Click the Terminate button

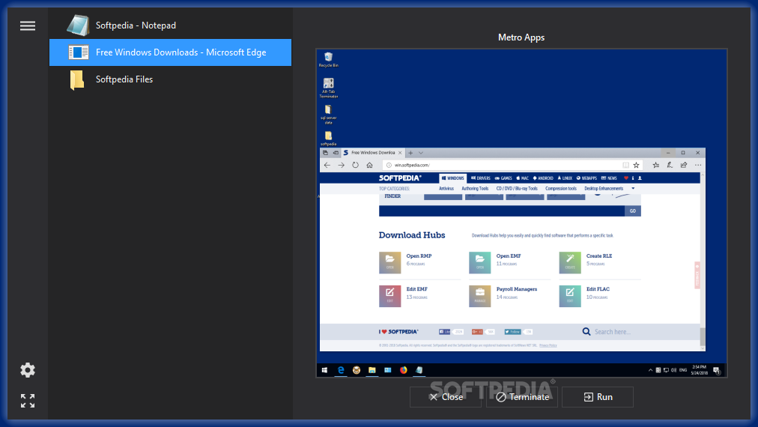(x=522, y=397)
